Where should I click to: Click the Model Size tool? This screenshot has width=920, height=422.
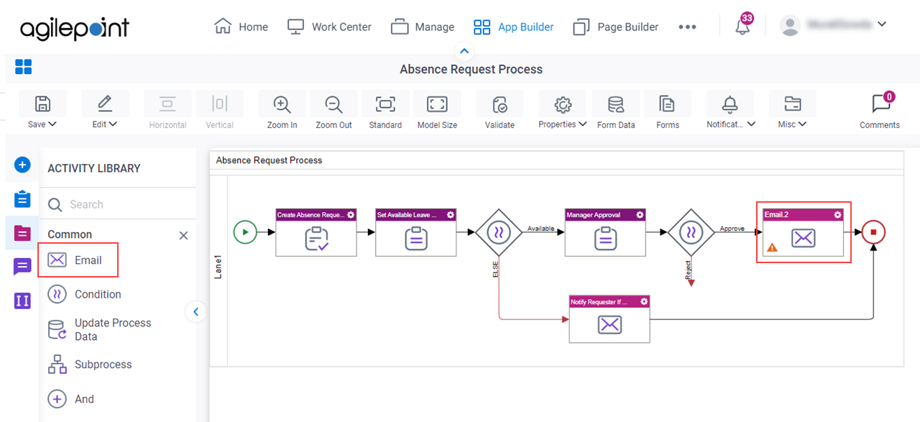437,111
